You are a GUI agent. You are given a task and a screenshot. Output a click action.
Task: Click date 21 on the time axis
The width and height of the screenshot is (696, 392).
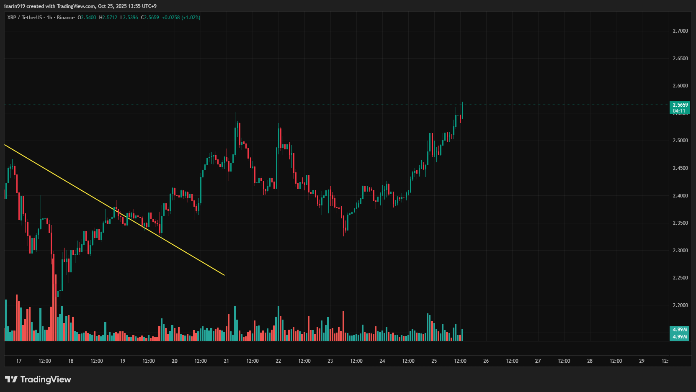click(226, 361)
